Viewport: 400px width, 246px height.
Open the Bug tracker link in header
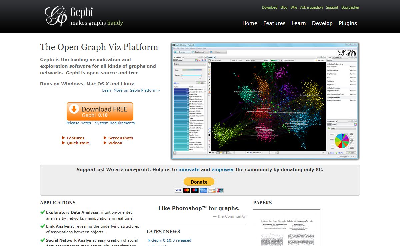click(x=350, y=7)
